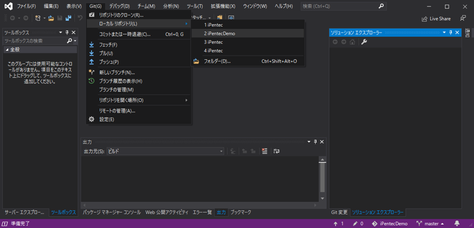
Task: Select リポジトリのクローン in the Git menu
Action: coord(139,15)
